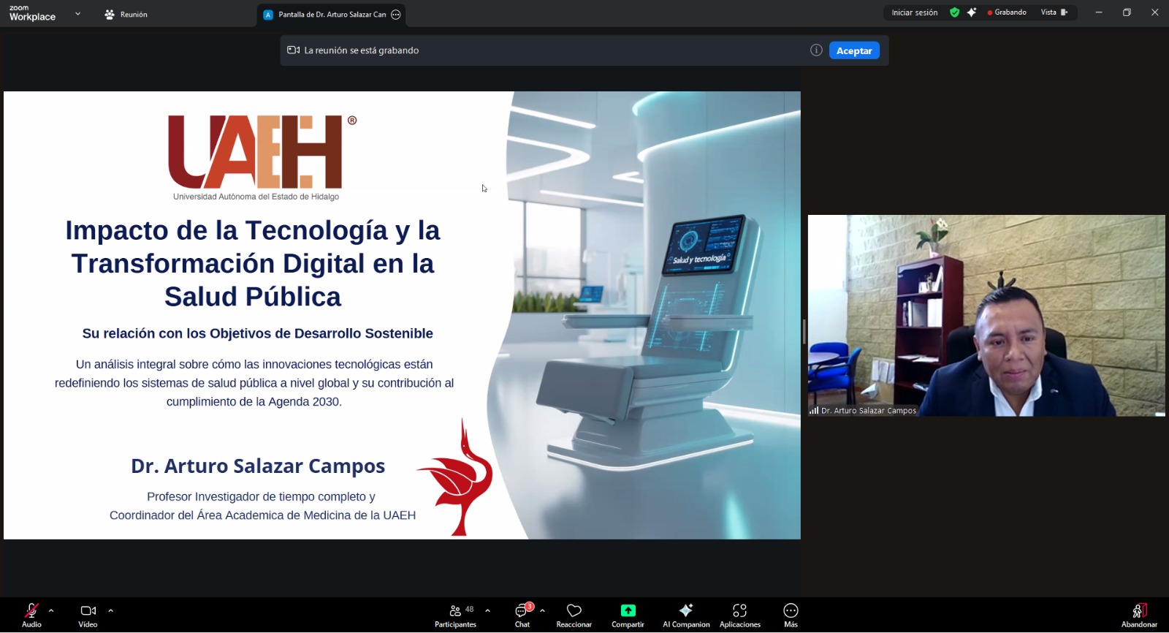This screenshot has height=633, width=1169.
Task: Open Aplicaciones in the bottom toolbar
Action: coord(739,615)
